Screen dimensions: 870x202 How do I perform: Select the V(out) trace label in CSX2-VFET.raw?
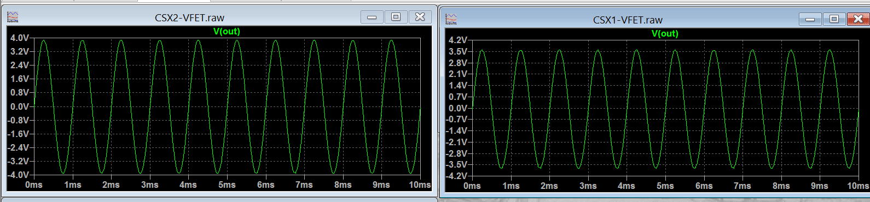(x=227, y=31)
